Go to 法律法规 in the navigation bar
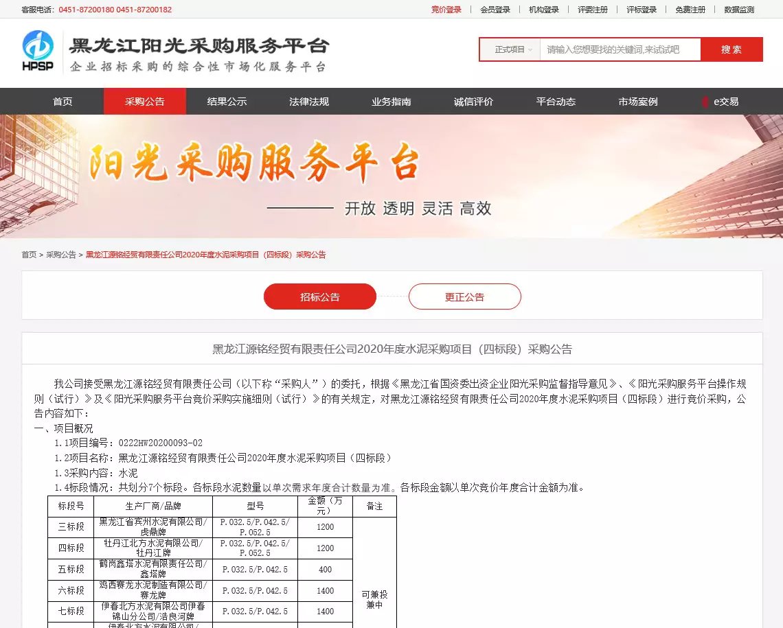Screen dimensions: 783x628 309,102
